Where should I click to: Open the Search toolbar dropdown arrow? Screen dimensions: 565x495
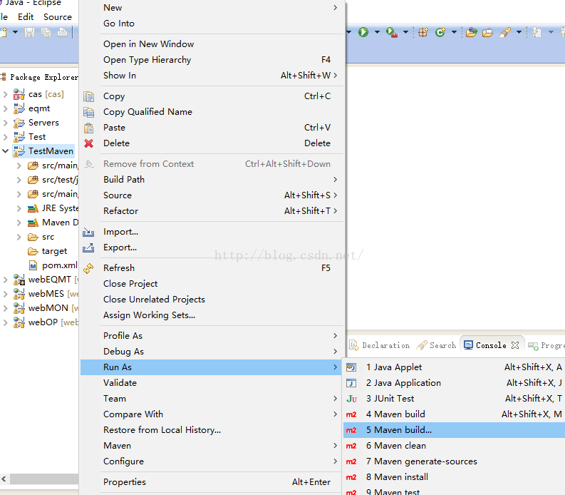519,32
